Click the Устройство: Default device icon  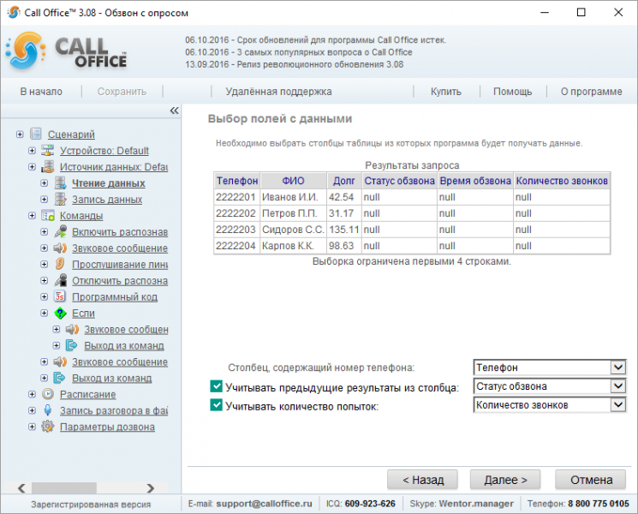coord(48,150)
